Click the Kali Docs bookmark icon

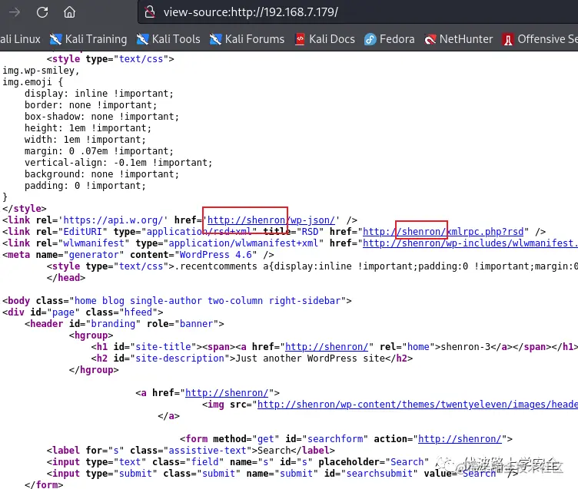pyautogui.click(x=300, y=39)
